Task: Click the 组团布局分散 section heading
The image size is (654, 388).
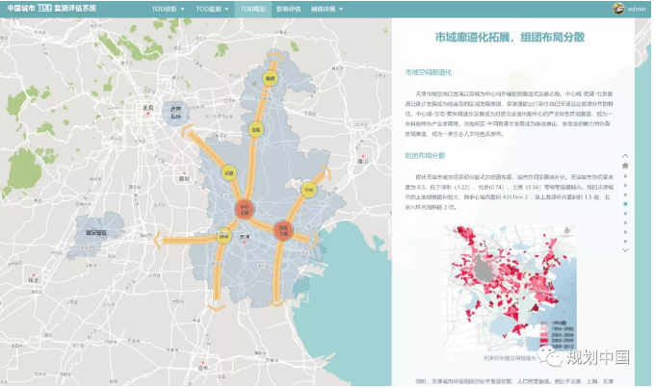Action: (x=426, y=155)
